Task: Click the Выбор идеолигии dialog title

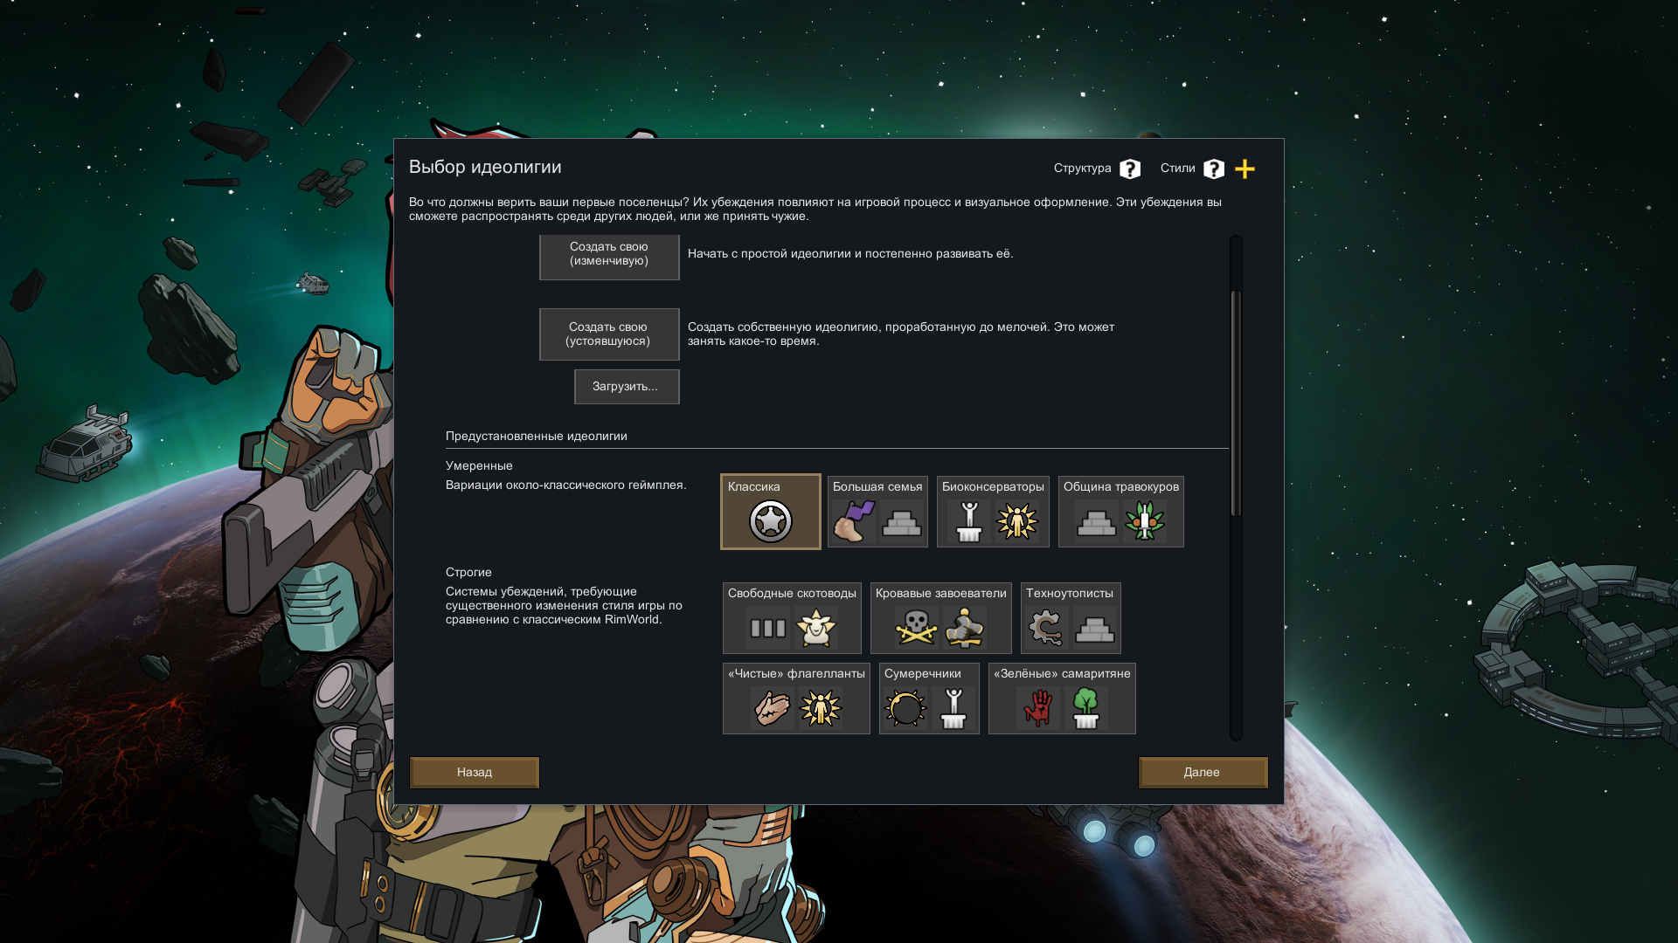Action: [485, 168]
